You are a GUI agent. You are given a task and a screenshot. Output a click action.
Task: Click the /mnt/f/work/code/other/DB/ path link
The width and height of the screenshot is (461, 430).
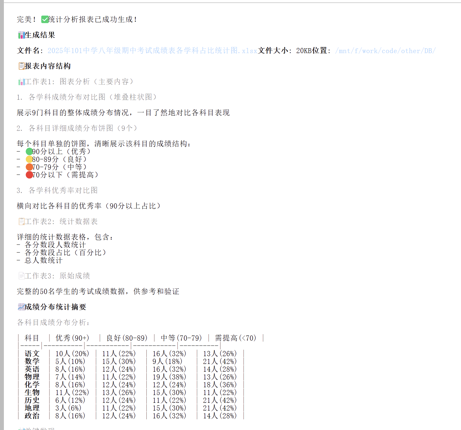[385, 51]
